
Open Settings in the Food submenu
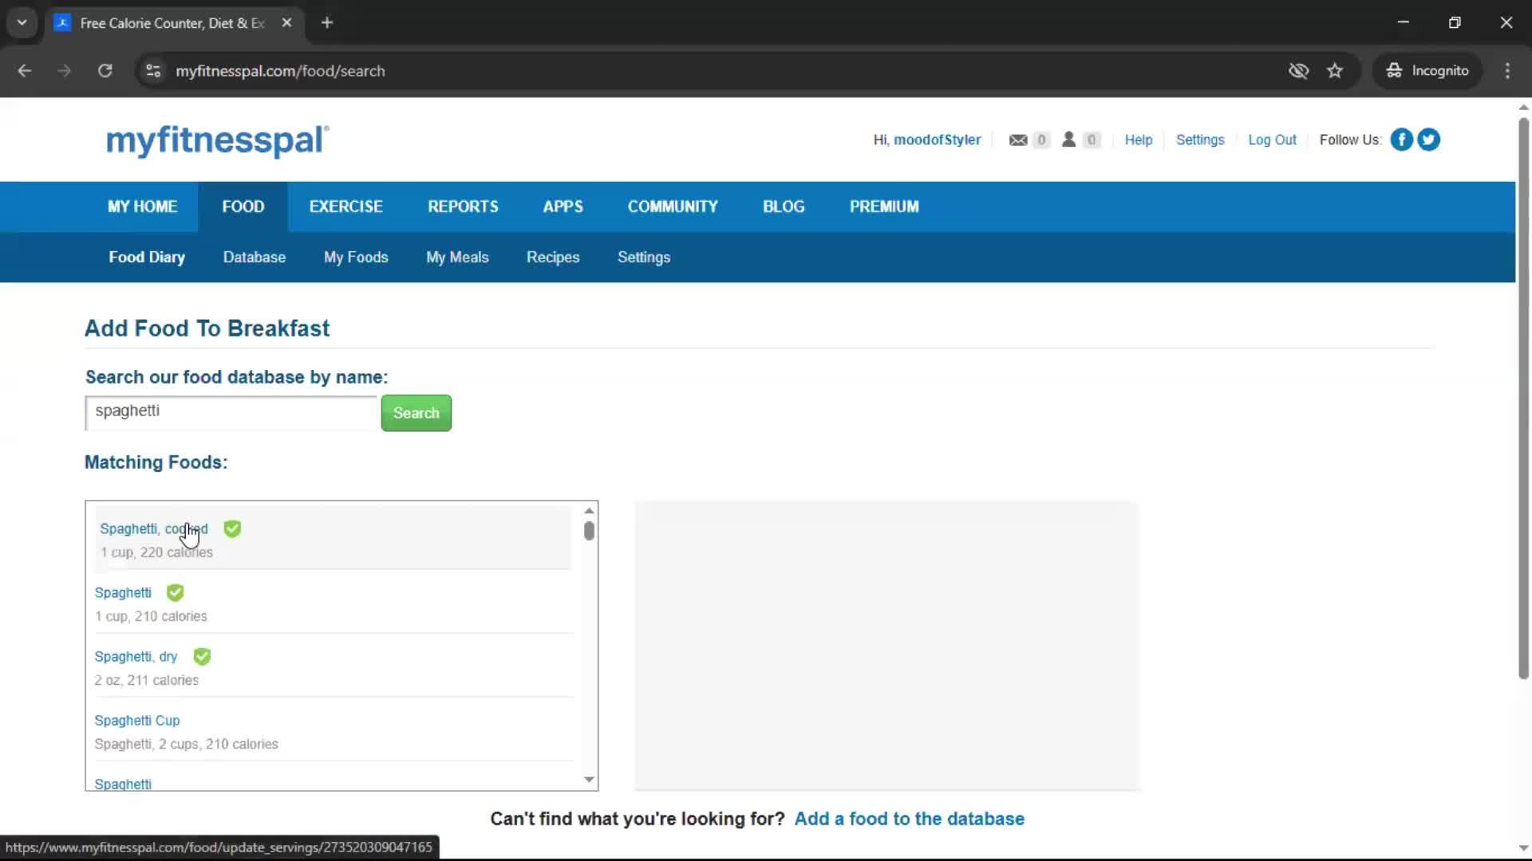click(x=644, y=258)
